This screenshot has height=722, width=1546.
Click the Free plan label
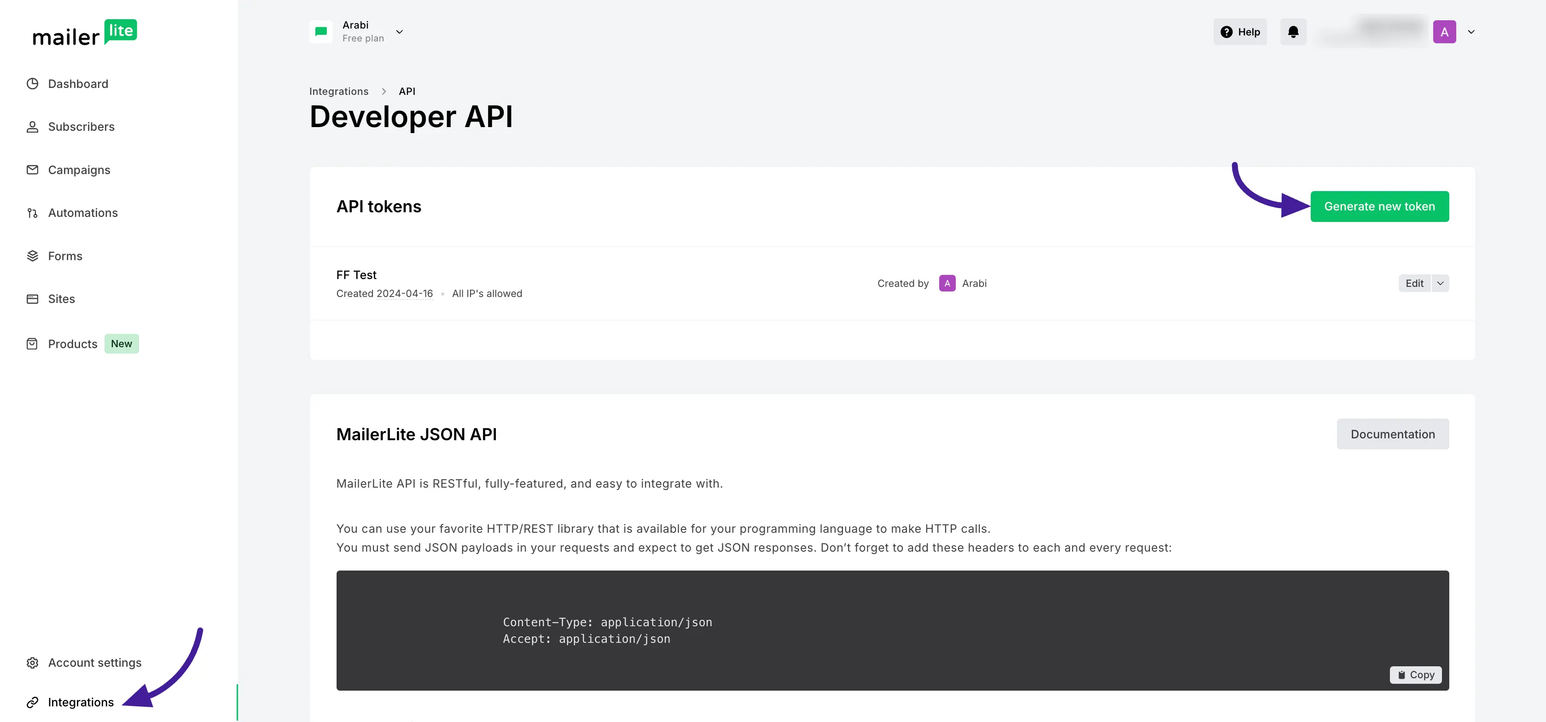(x=363, y=38)
